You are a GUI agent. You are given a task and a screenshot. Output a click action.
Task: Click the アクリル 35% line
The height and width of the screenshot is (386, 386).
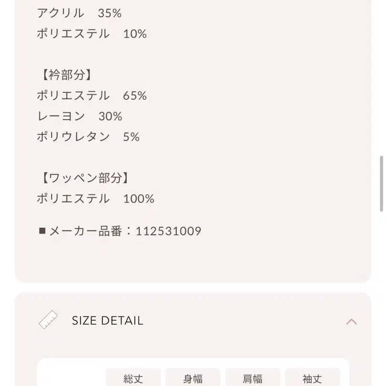pos(79,13)
